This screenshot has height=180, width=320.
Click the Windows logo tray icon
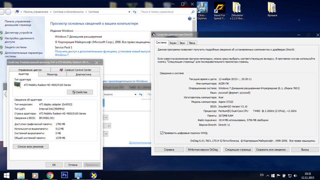click(273, 176)
